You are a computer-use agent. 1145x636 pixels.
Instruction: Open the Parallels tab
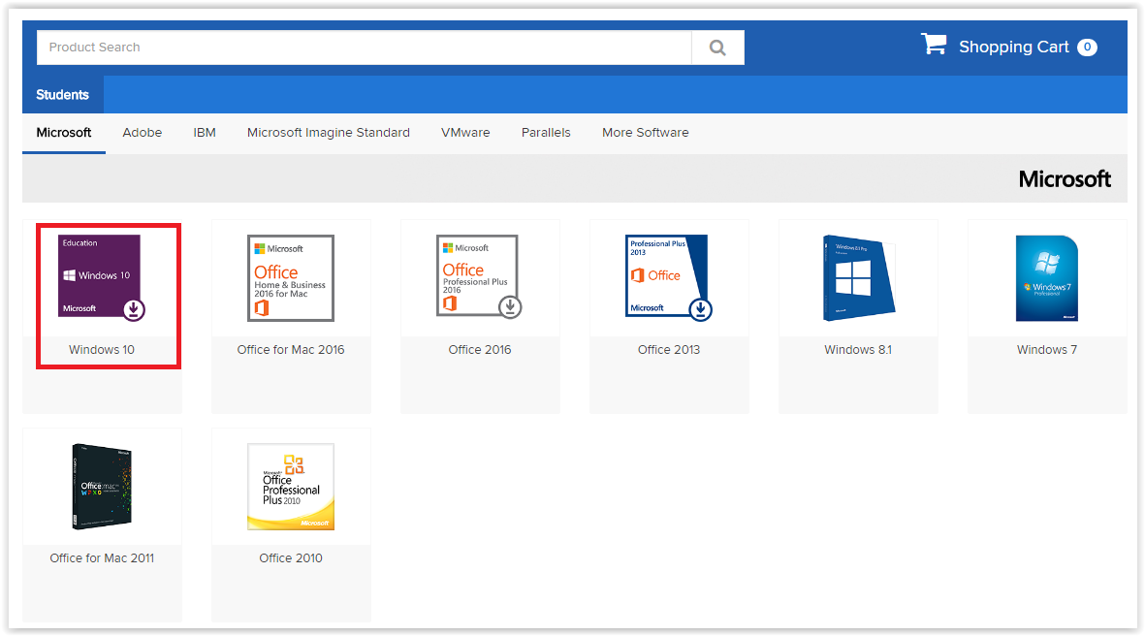(546, 133)
